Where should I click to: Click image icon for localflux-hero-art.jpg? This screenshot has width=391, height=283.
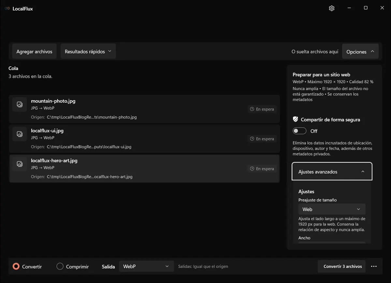coord(20,164)
